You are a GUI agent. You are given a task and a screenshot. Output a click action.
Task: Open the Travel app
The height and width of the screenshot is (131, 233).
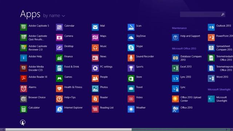(x=135, y=89)
